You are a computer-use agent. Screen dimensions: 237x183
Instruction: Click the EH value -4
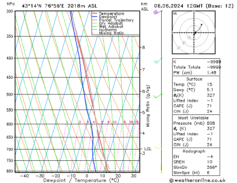210,157
